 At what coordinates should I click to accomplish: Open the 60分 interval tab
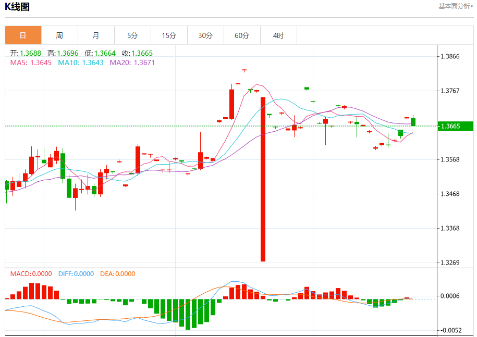click(x=242, y=35)
